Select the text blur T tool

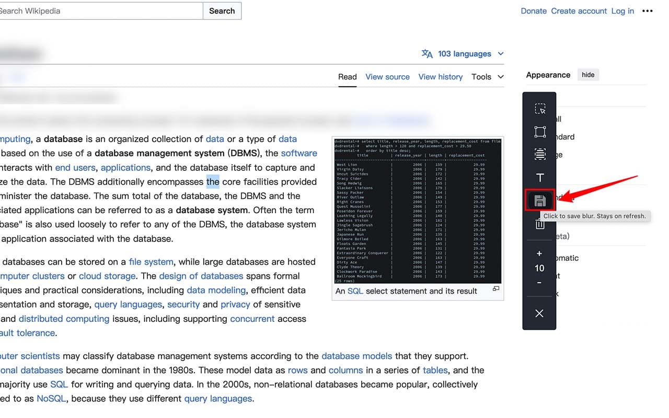point(540,178)
